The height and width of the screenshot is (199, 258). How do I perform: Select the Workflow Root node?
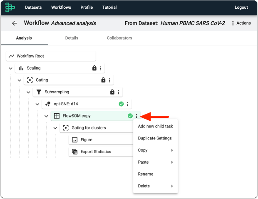51,56
